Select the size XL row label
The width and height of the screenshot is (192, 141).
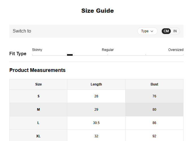coord(38,136)
